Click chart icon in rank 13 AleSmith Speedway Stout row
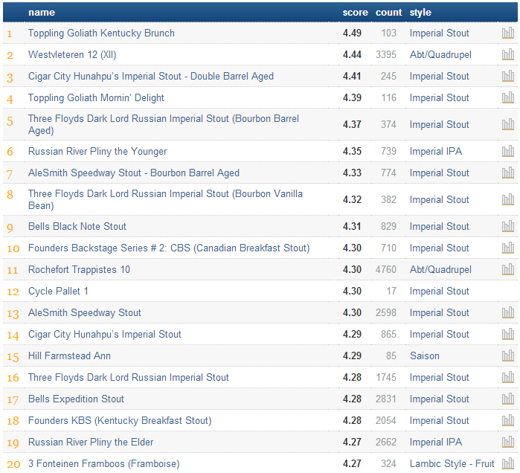This screenshot has height=473, width=520. [x=508, y=312]
